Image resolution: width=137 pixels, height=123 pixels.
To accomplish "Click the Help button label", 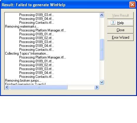I will click(x=120, y=23).
